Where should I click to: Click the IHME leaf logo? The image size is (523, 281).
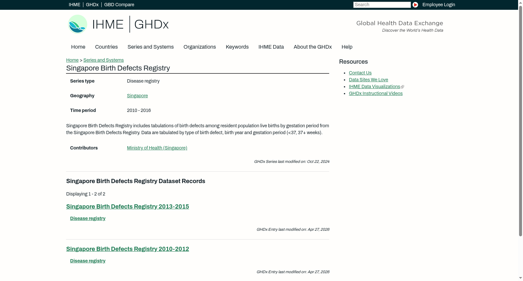(x=77, y=24)
